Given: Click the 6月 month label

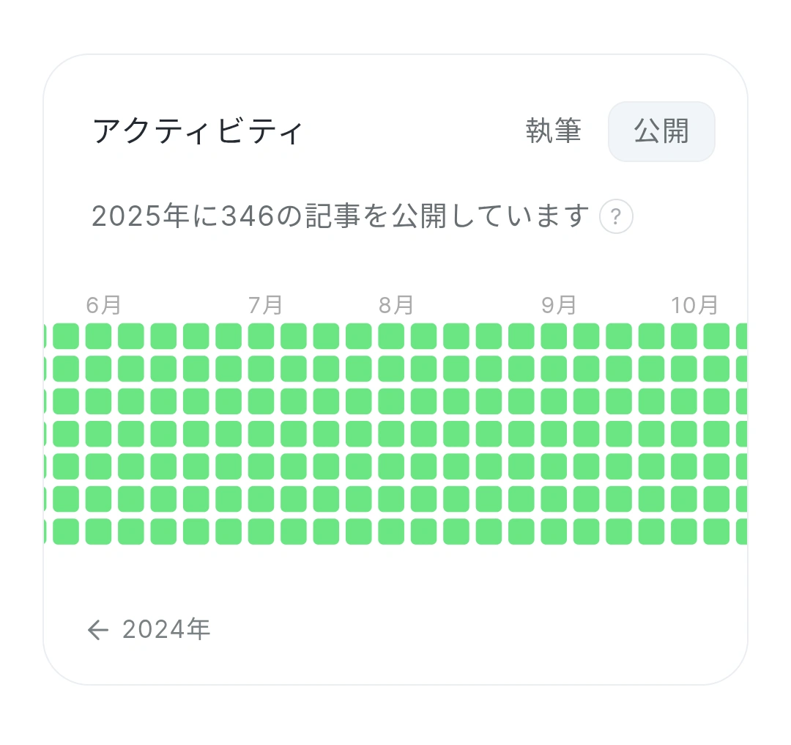Looking at the screenshot, I should 103,305.
